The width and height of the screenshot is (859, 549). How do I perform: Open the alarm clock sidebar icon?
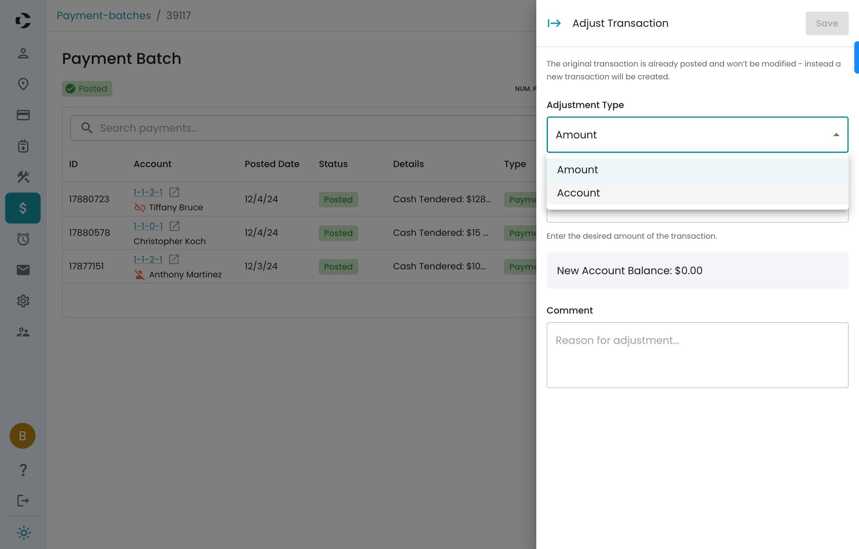(x=23, y=239)
